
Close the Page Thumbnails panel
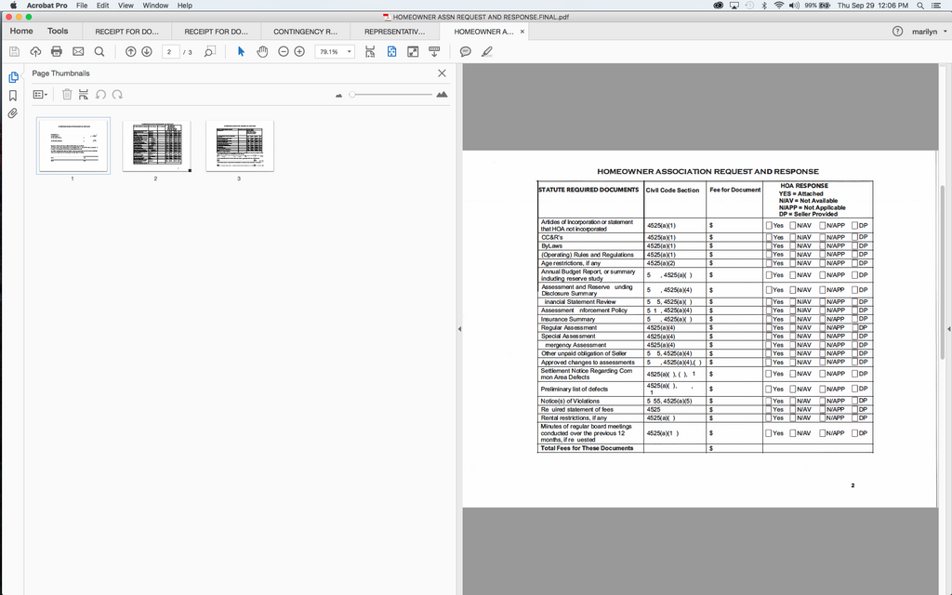tap(443, 73)
